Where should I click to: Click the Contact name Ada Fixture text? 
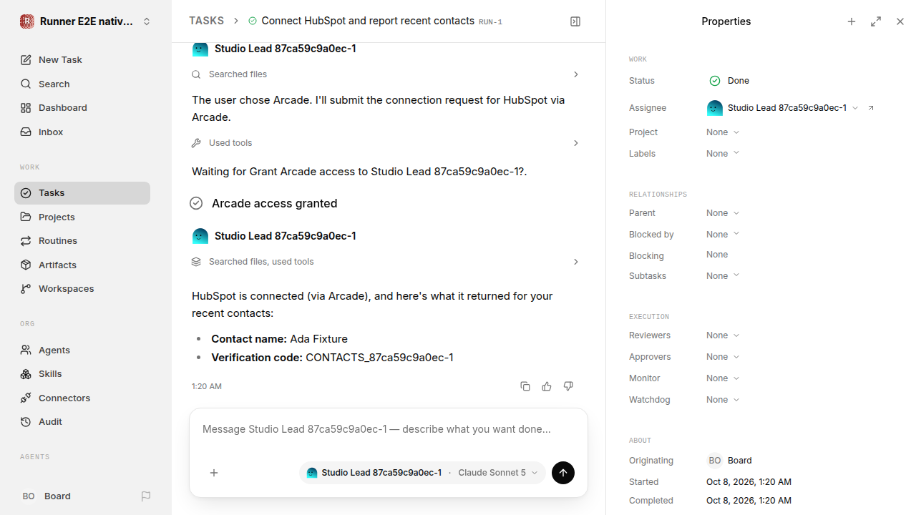tap(279, 339)
